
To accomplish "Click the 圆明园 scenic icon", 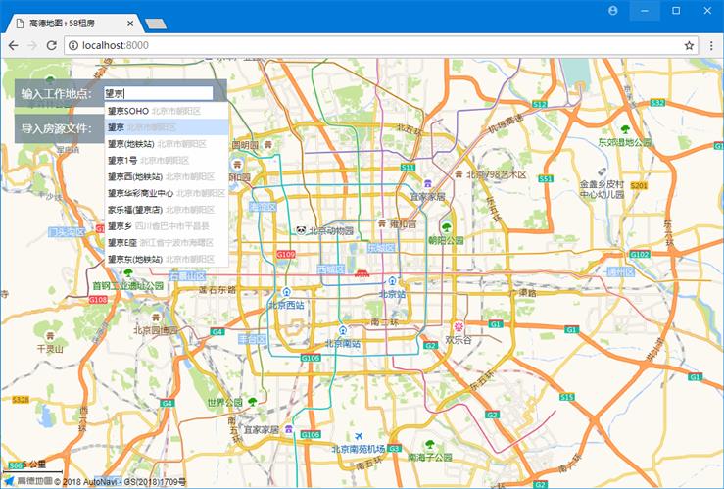I will pyautogui.click(x=268, y=144).
